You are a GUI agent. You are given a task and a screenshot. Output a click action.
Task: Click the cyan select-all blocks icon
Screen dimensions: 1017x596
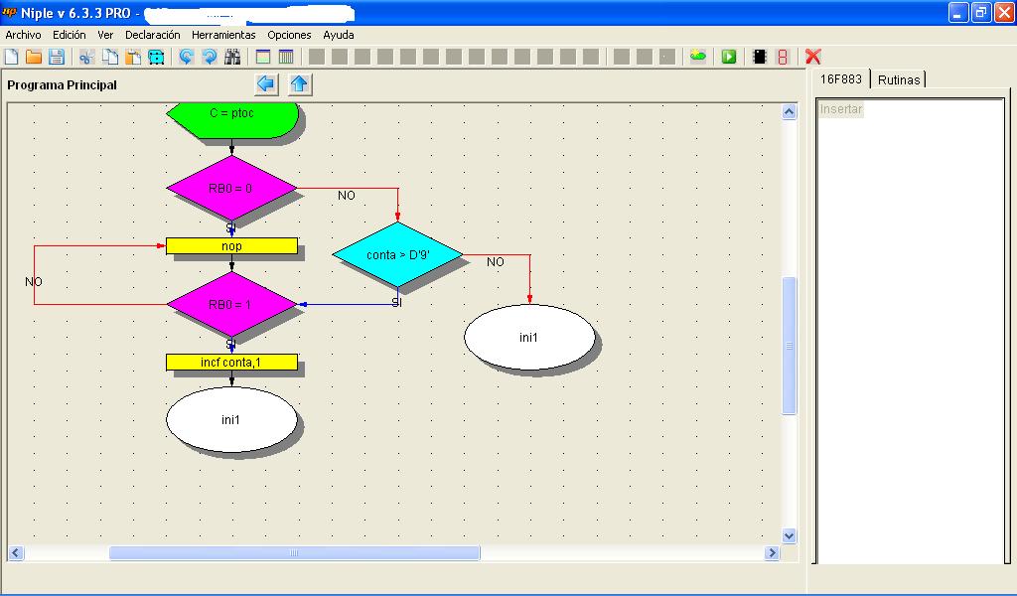pos(156,57)
